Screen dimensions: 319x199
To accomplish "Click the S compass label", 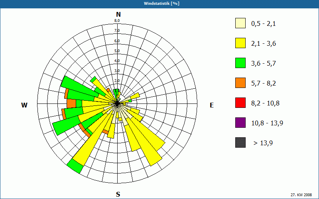I will click(118, 194).
